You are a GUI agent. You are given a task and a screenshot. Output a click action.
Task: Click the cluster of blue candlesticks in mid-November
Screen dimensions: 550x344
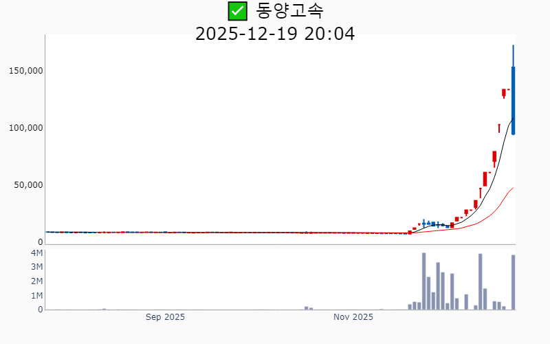[x=433, y=224]
